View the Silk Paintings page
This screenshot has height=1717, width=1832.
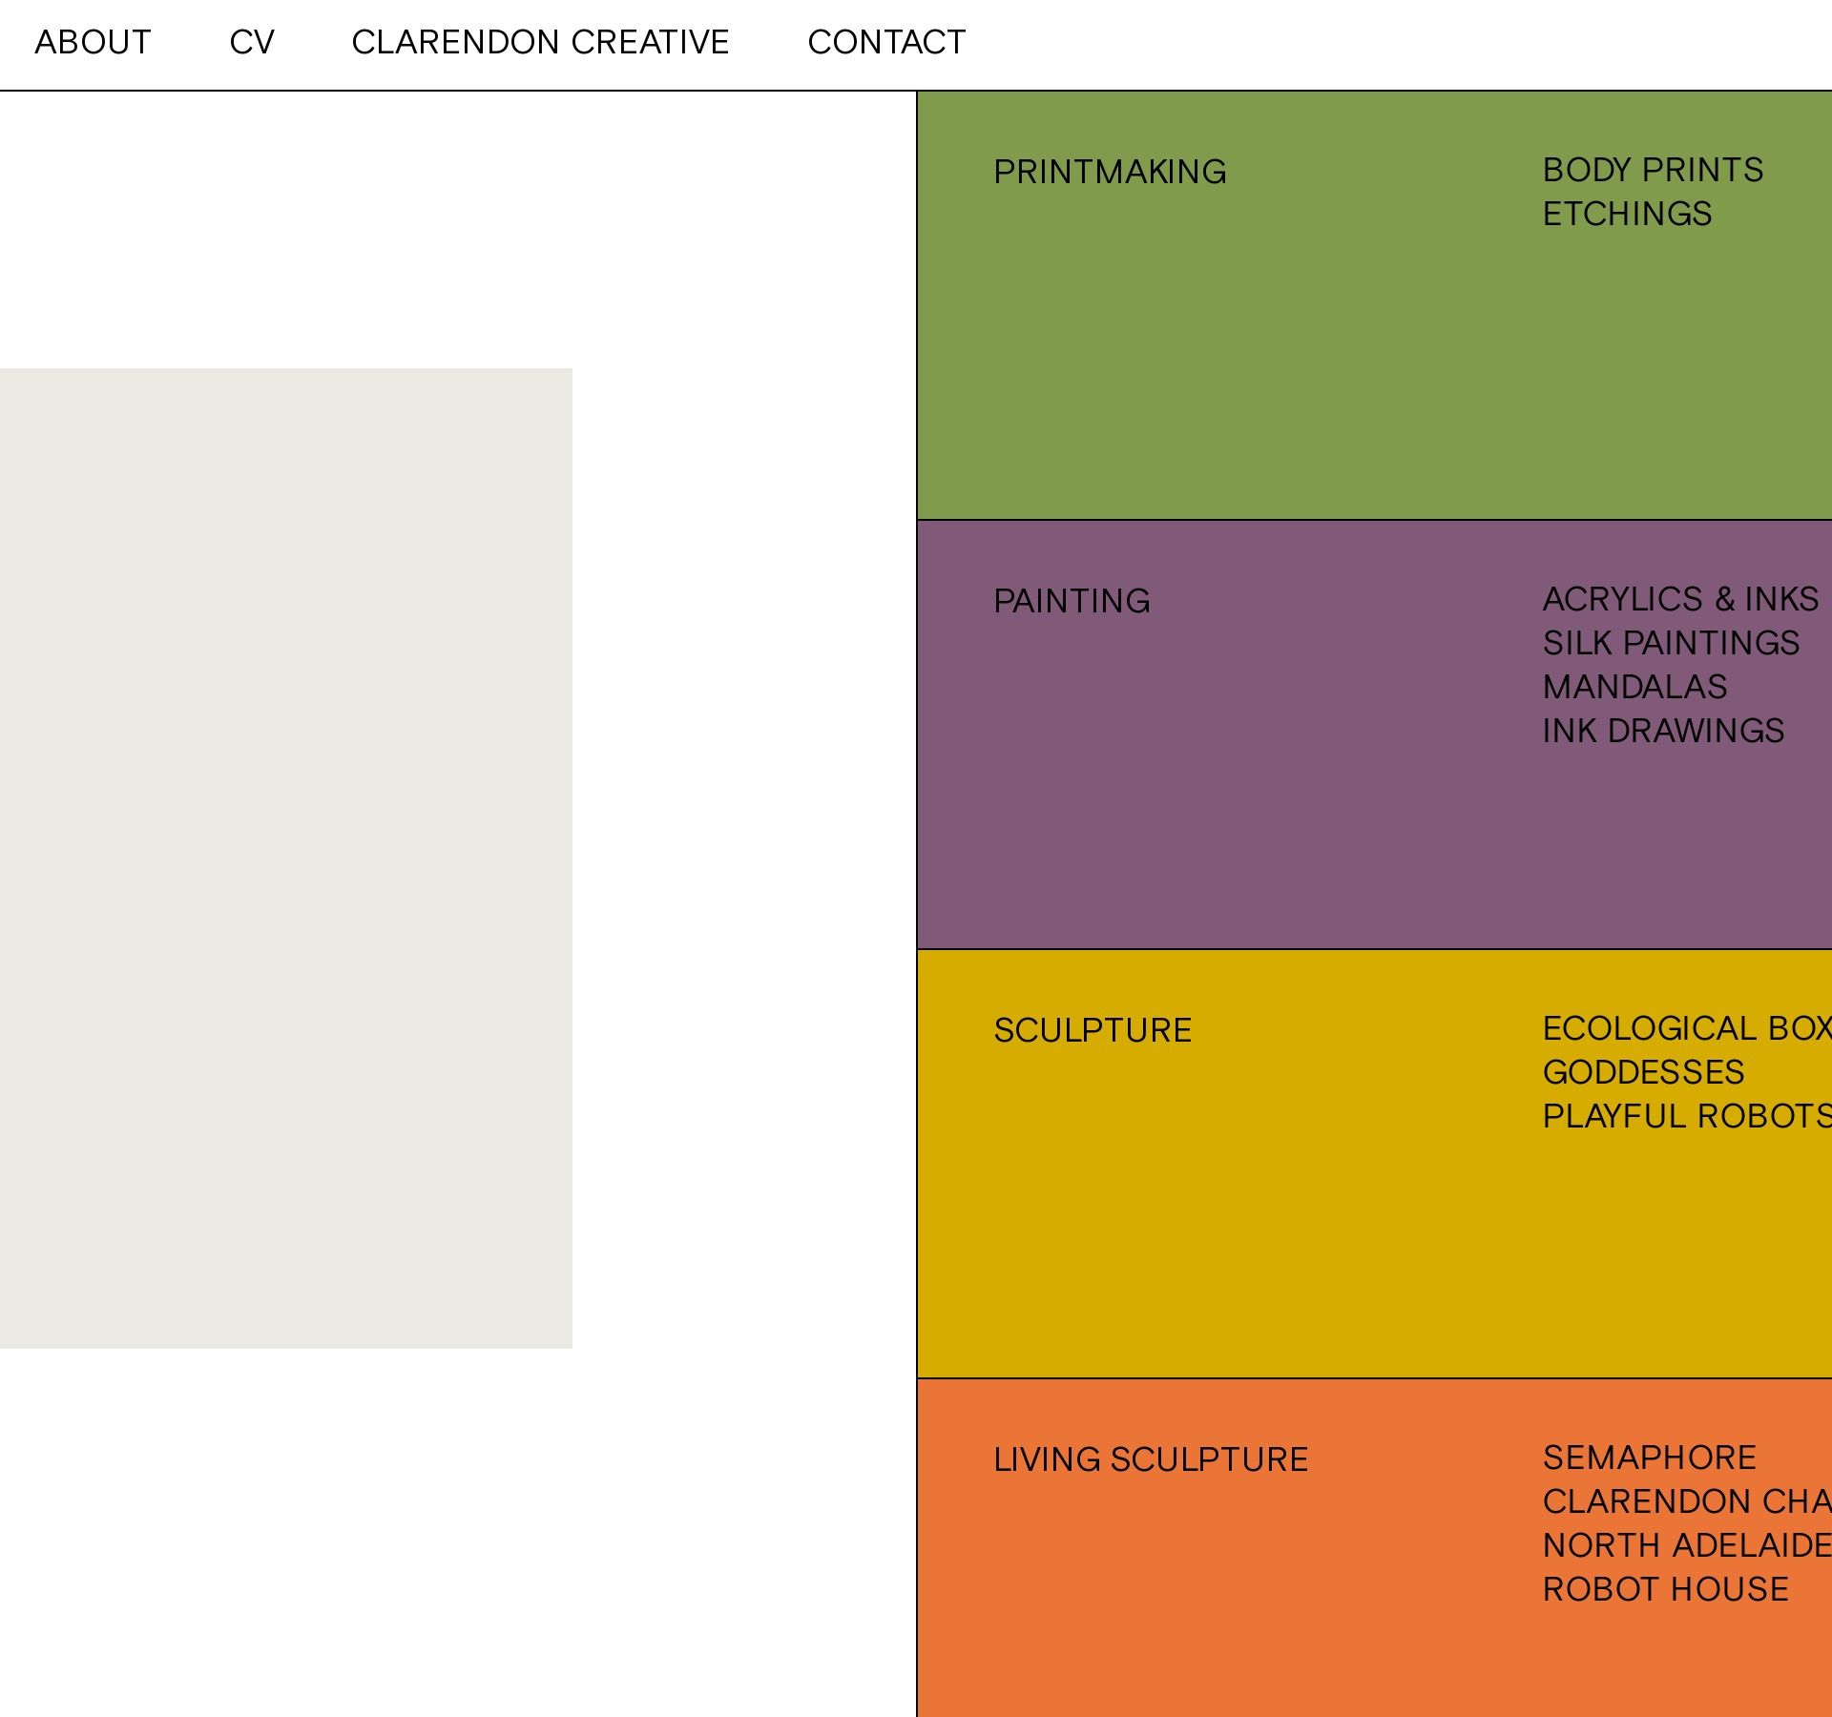(x=1671, y=643)
